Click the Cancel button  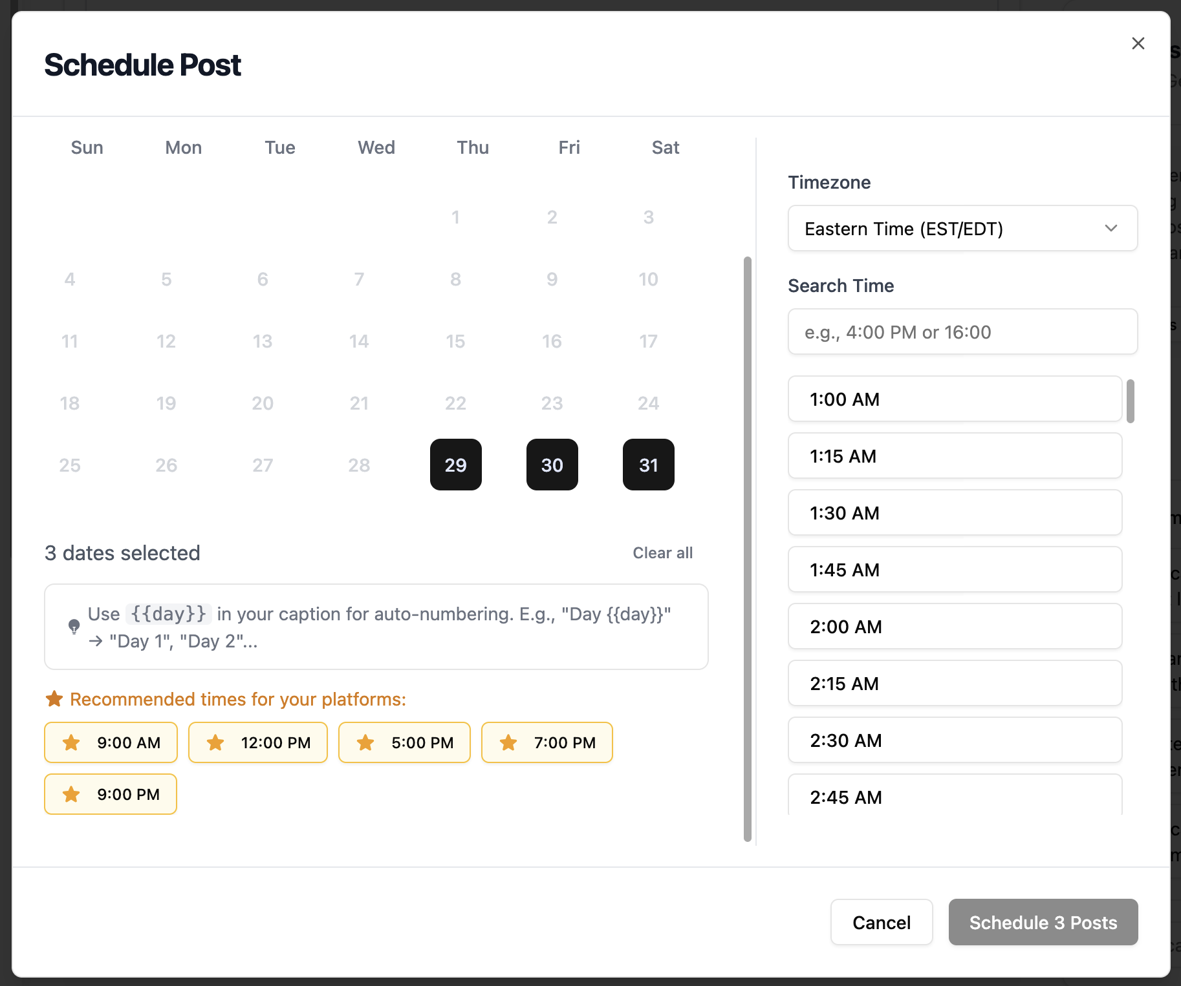click(881, 923)
